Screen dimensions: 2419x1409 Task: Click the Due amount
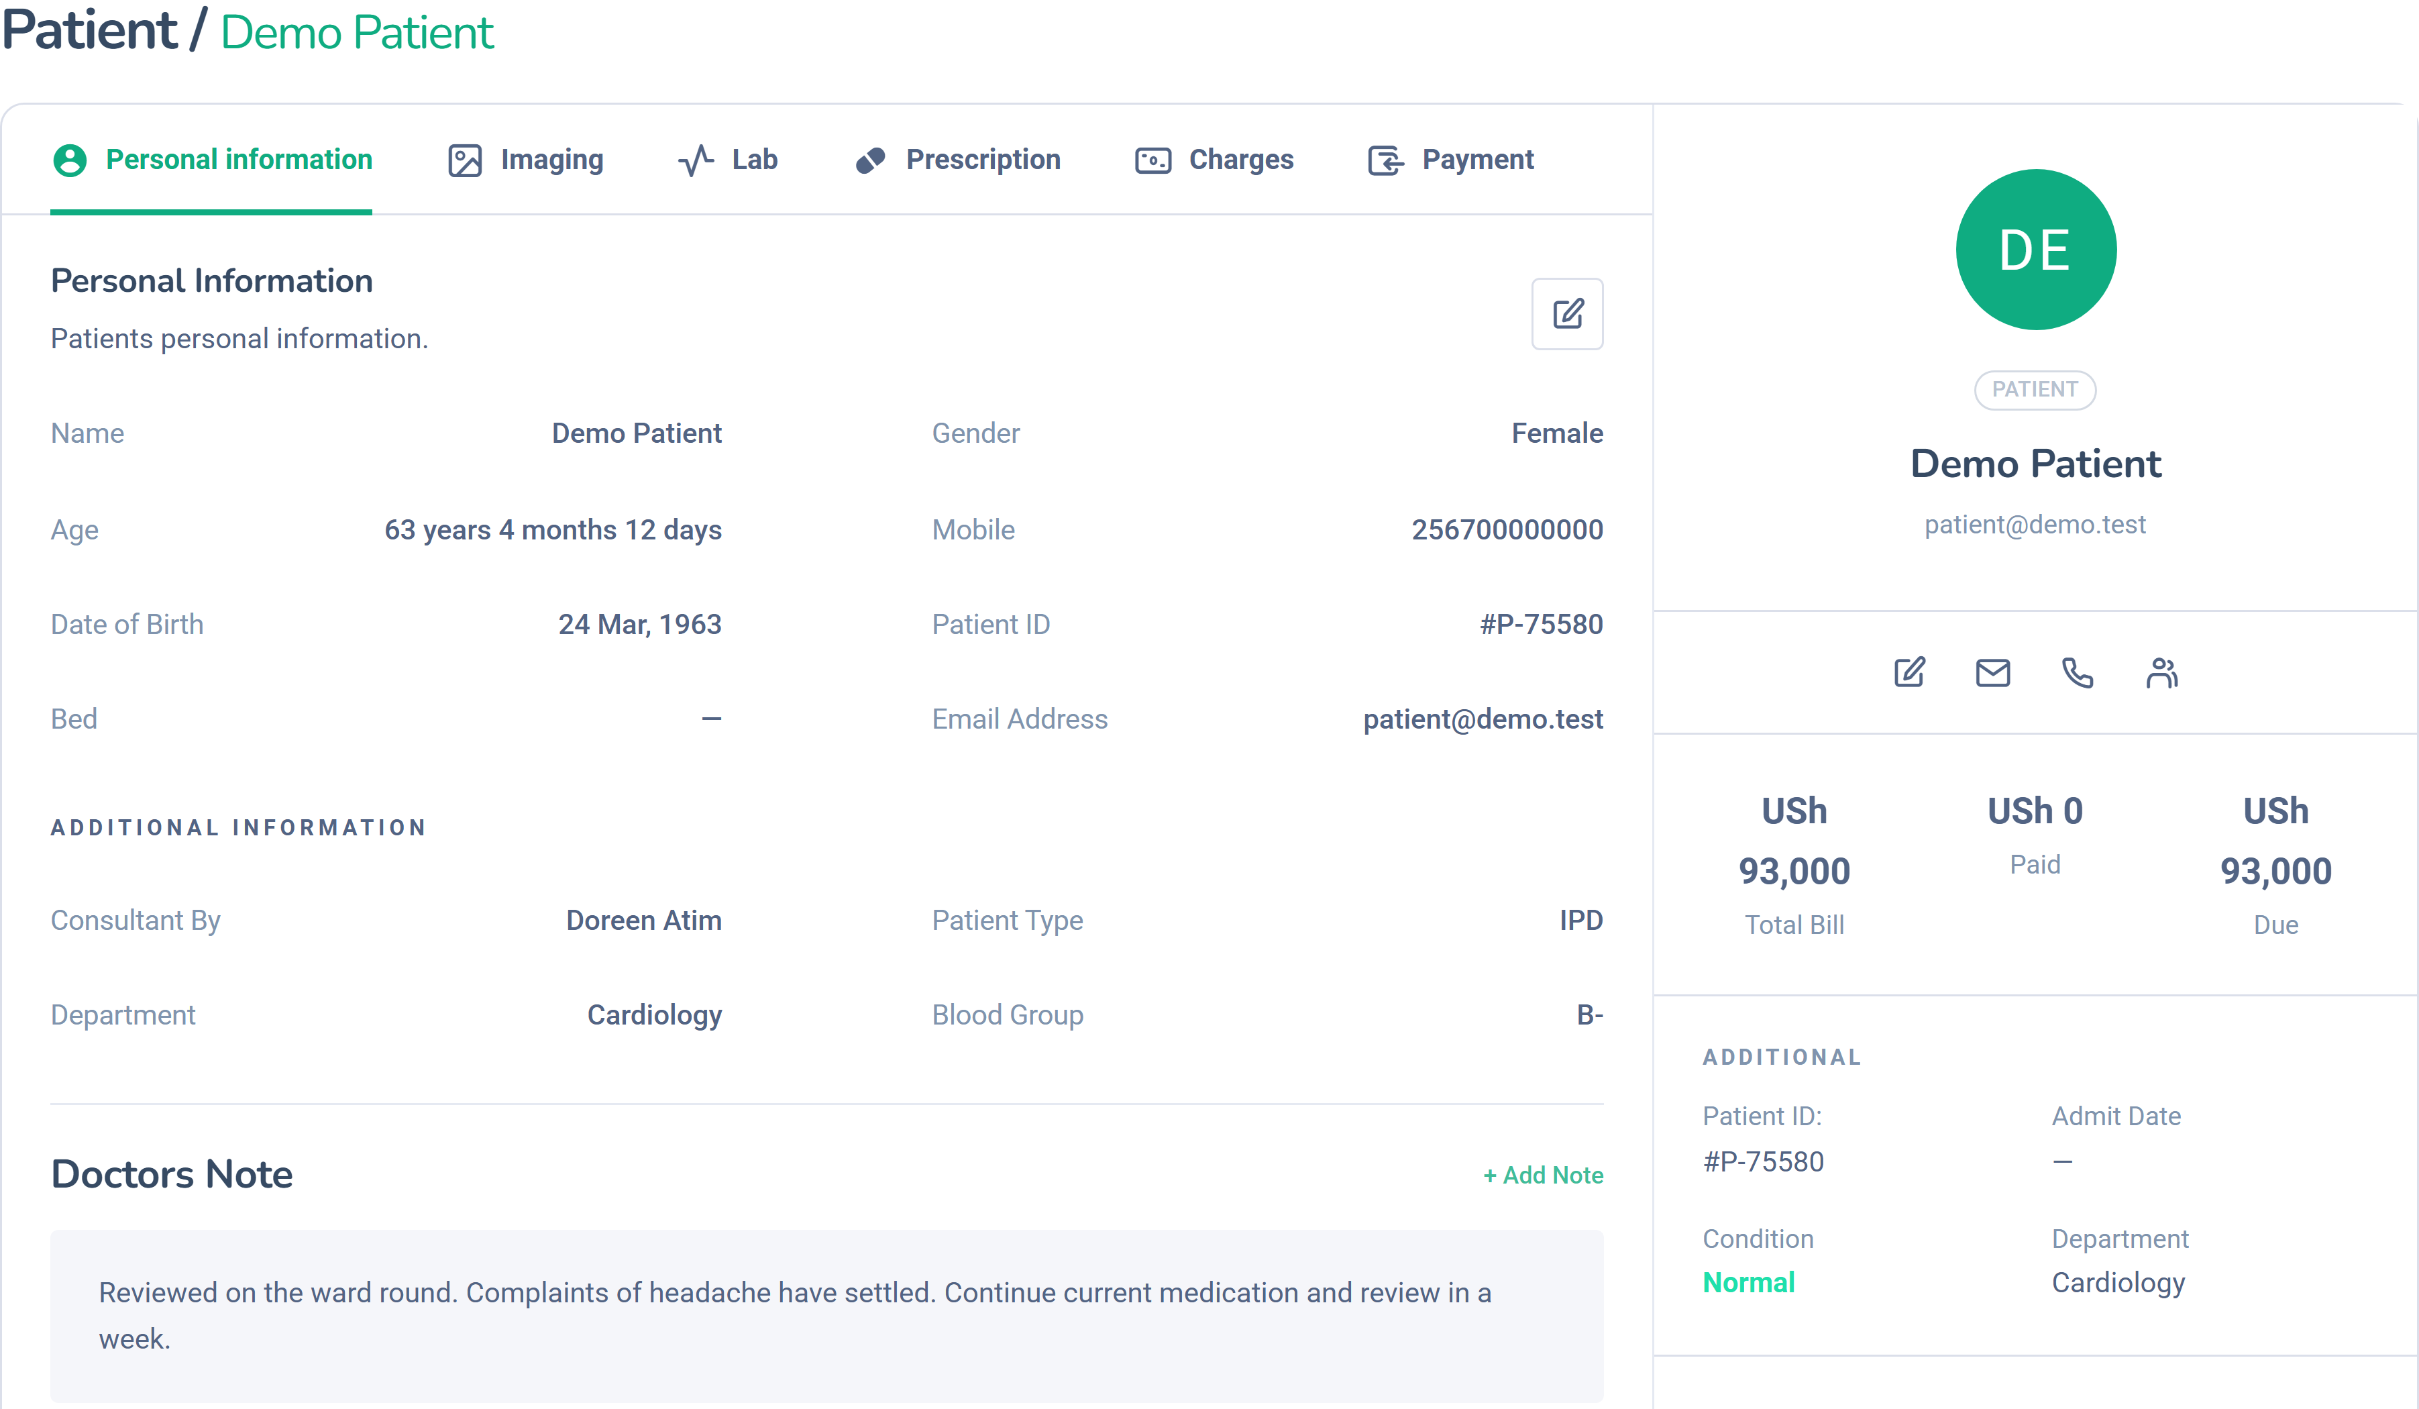(2276, 841)
